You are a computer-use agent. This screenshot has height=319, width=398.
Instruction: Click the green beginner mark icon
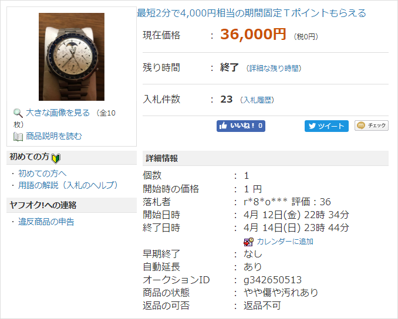tap(56, 158)
